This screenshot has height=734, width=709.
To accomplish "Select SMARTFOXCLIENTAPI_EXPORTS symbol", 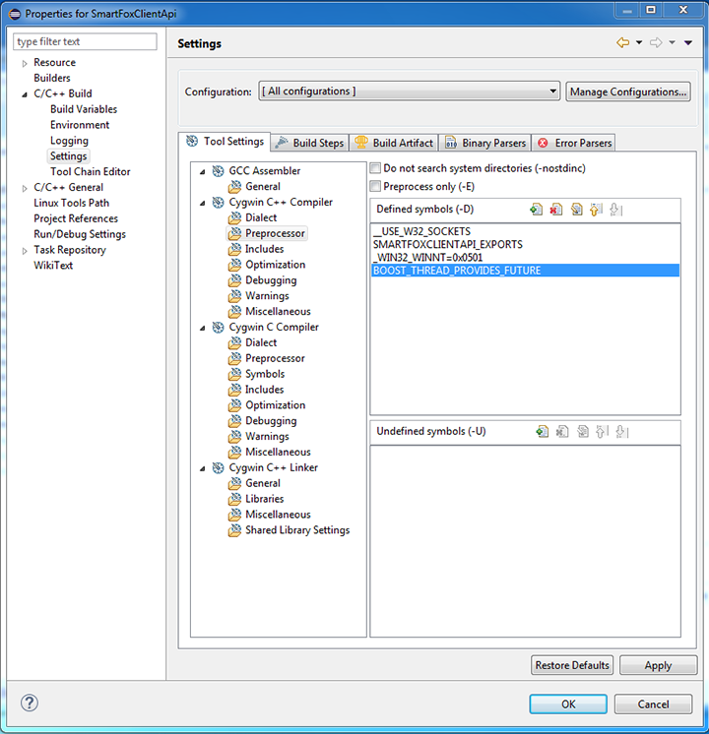I will coord(525,244).
